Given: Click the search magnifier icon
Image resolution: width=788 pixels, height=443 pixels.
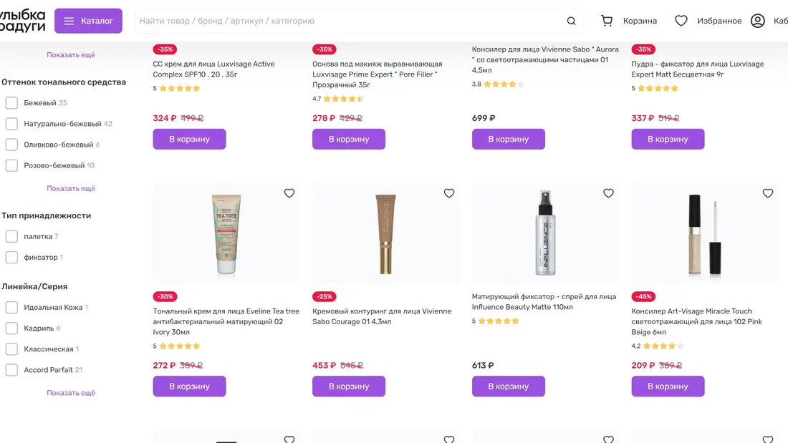Looking at the screenshot, I should [x=571, y=21].
